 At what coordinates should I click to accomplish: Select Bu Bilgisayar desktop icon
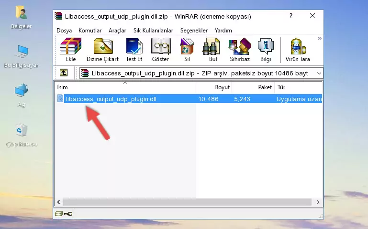click(x=21, y=57)
